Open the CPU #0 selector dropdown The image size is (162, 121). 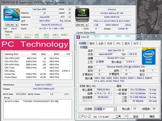pyautogui.click(x=12, y=25)
